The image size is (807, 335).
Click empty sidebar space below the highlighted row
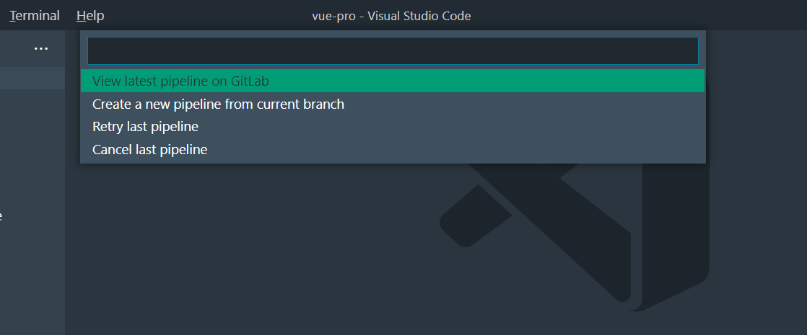coord(32,144)
